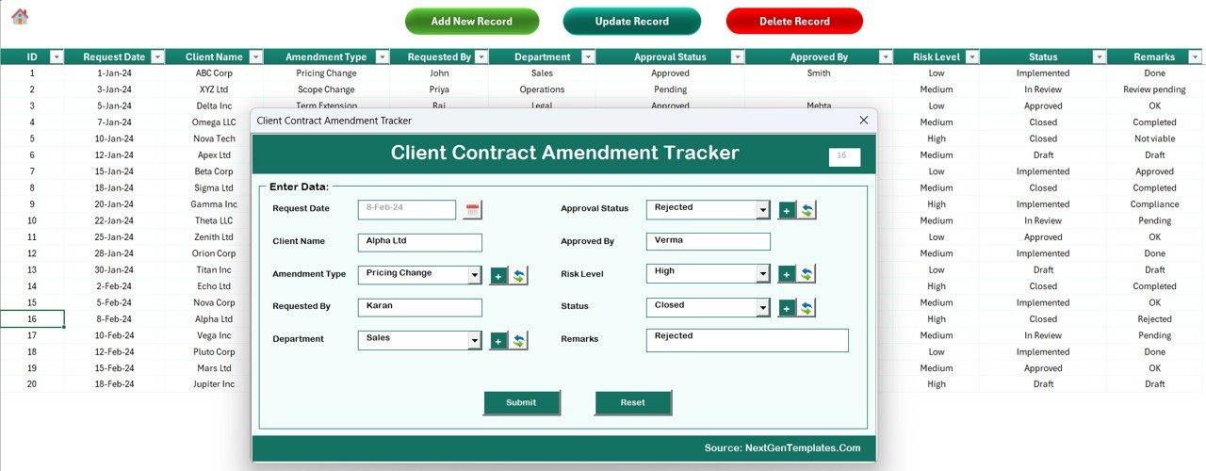
Task: Select the Omega LLC client cell
Action: (214, 122)
